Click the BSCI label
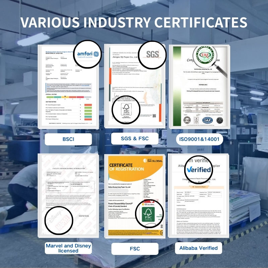This screenshot has width=268, height=268. click(68, 139)
